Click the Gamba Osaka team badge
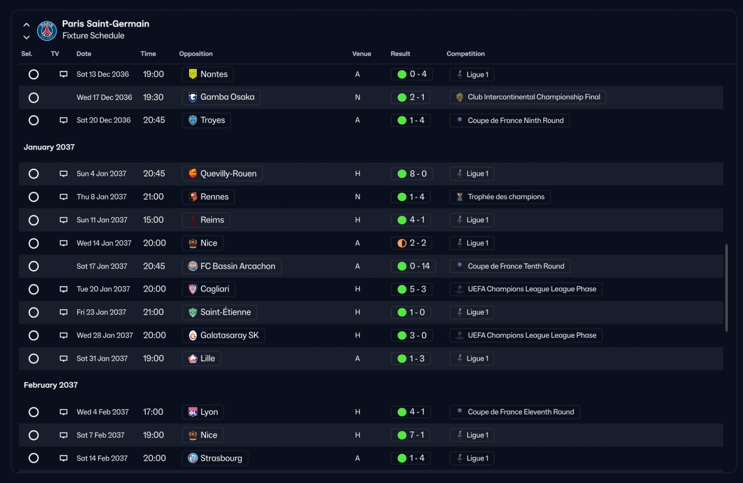Viewport: 743px width, 483px height. [x=193, y=97]
